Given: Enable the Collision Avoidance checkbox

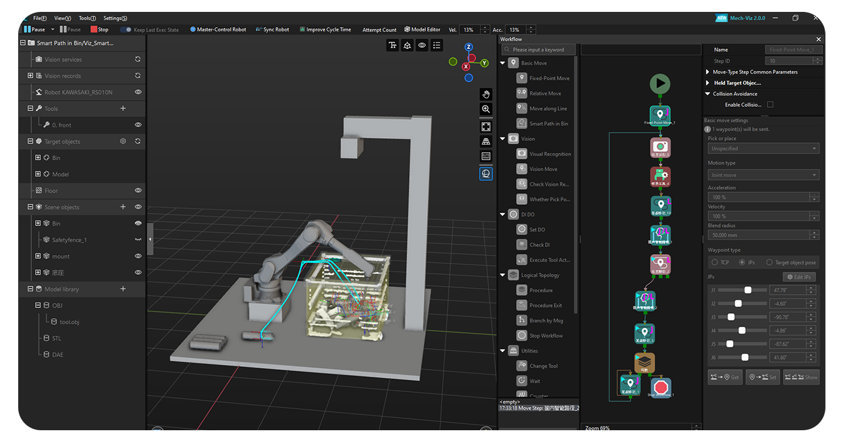Looking at the screenshot, I should point(770,105).
